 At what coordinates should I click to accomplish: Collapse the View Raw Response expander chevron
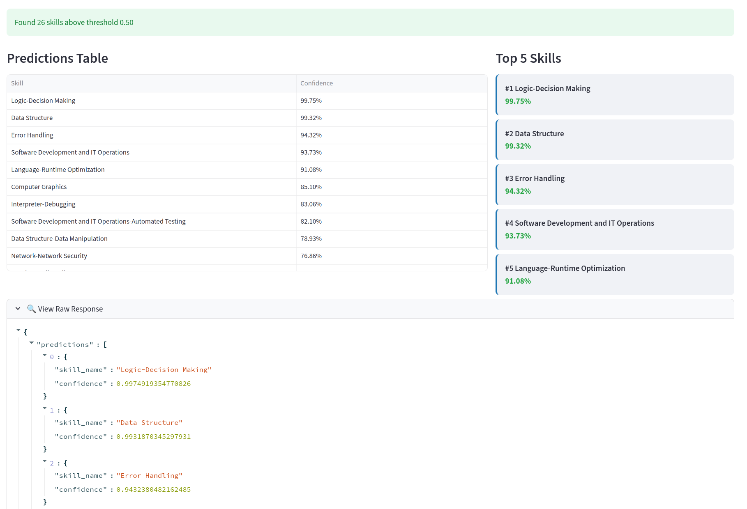[18, 309]
